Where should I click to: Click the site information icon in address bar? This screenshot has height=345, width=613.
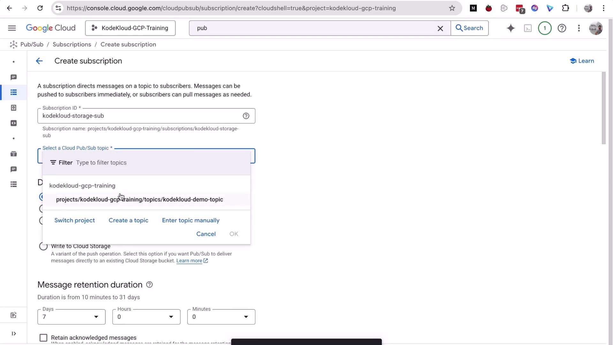click(x=58, y=8)
